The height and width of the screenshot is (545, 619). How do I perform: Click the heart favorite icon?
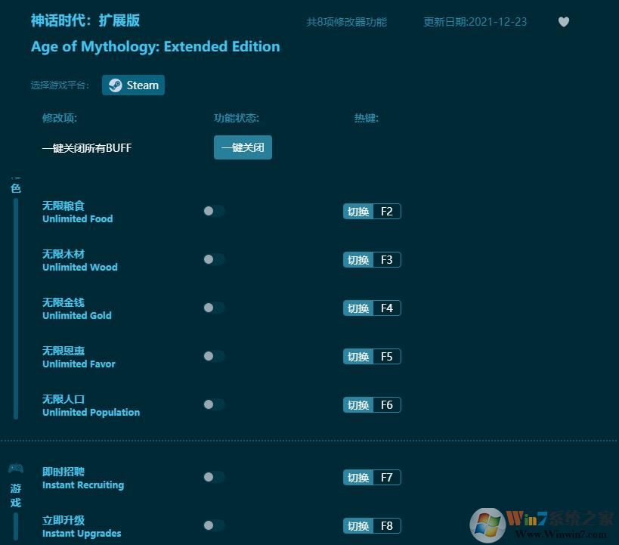click(x=563, y=22)
